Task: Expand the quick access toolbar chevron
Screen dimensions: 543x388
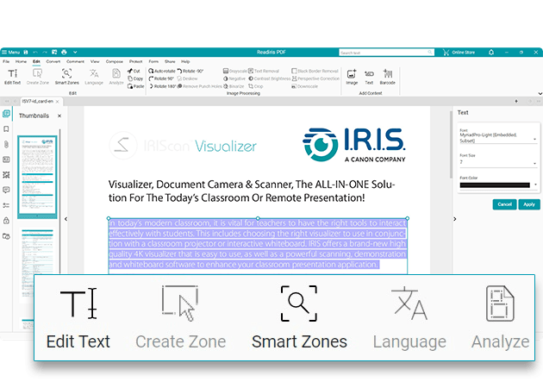Action: point(75,53)
